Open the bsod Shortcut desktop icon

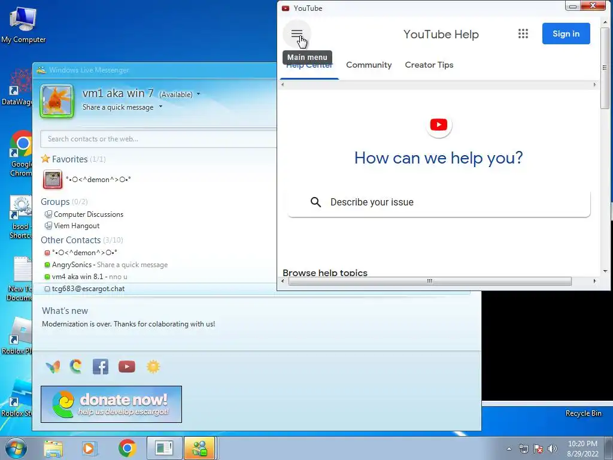[x=21, y=217]
